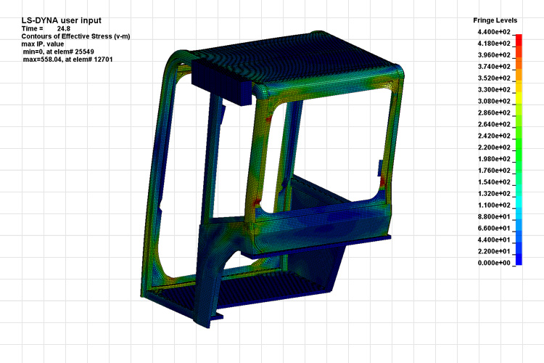Select the 1.760e+02 fringe value
Screen dimensions: 544x363
494,171
